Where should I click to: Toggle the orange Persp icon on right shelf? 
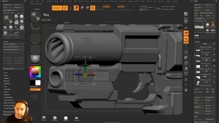click(x=186, y=33)
